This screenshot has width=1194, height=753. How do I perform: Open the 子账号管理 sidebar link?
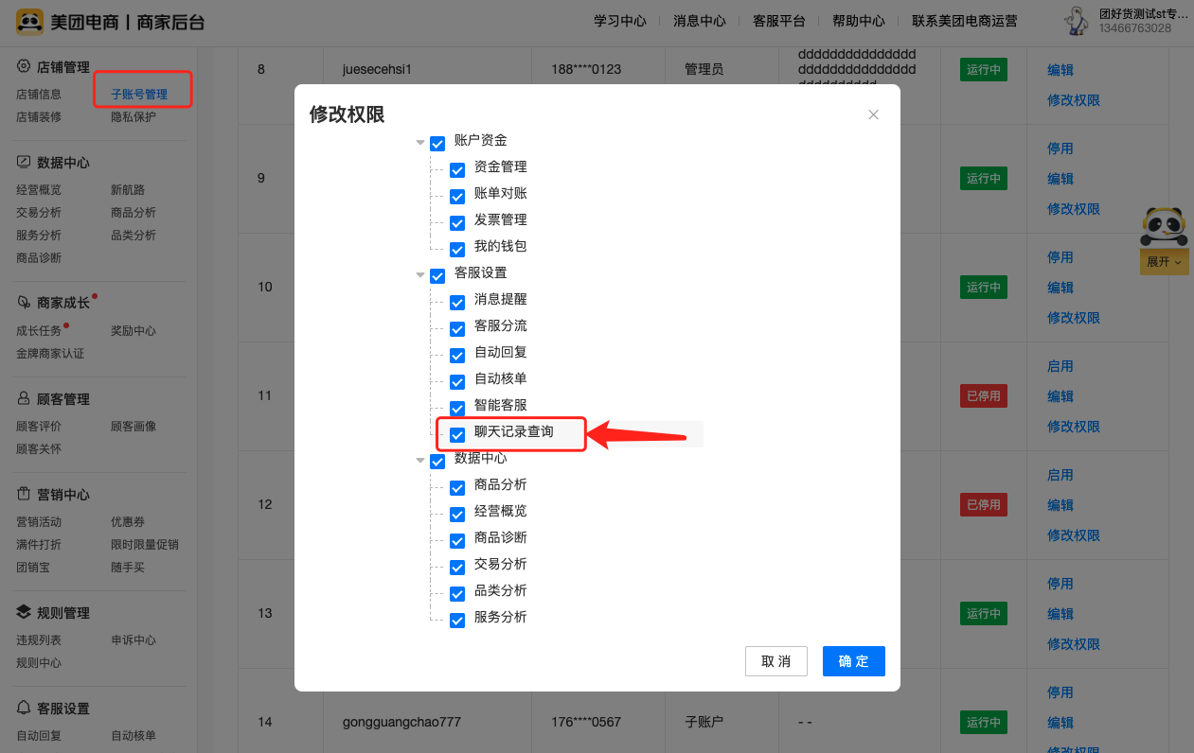[139, 95]
